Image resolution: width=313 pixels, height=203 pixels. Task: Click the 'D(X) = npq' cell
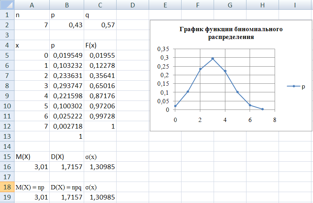click(67, 187)
